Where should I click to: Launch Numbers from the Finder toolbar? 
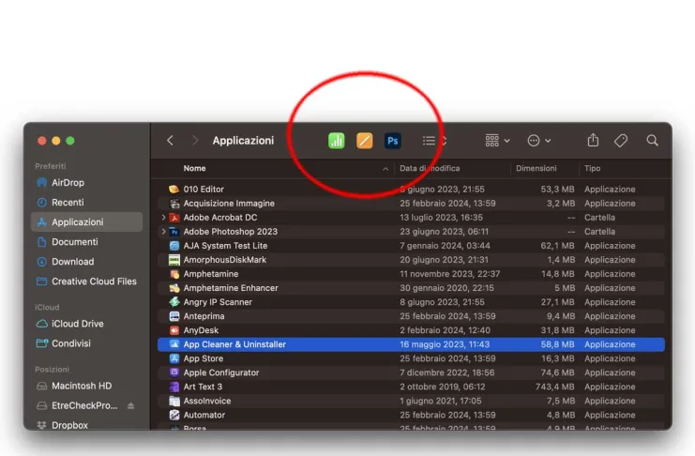pyautogui.click(x=337, y=141)
